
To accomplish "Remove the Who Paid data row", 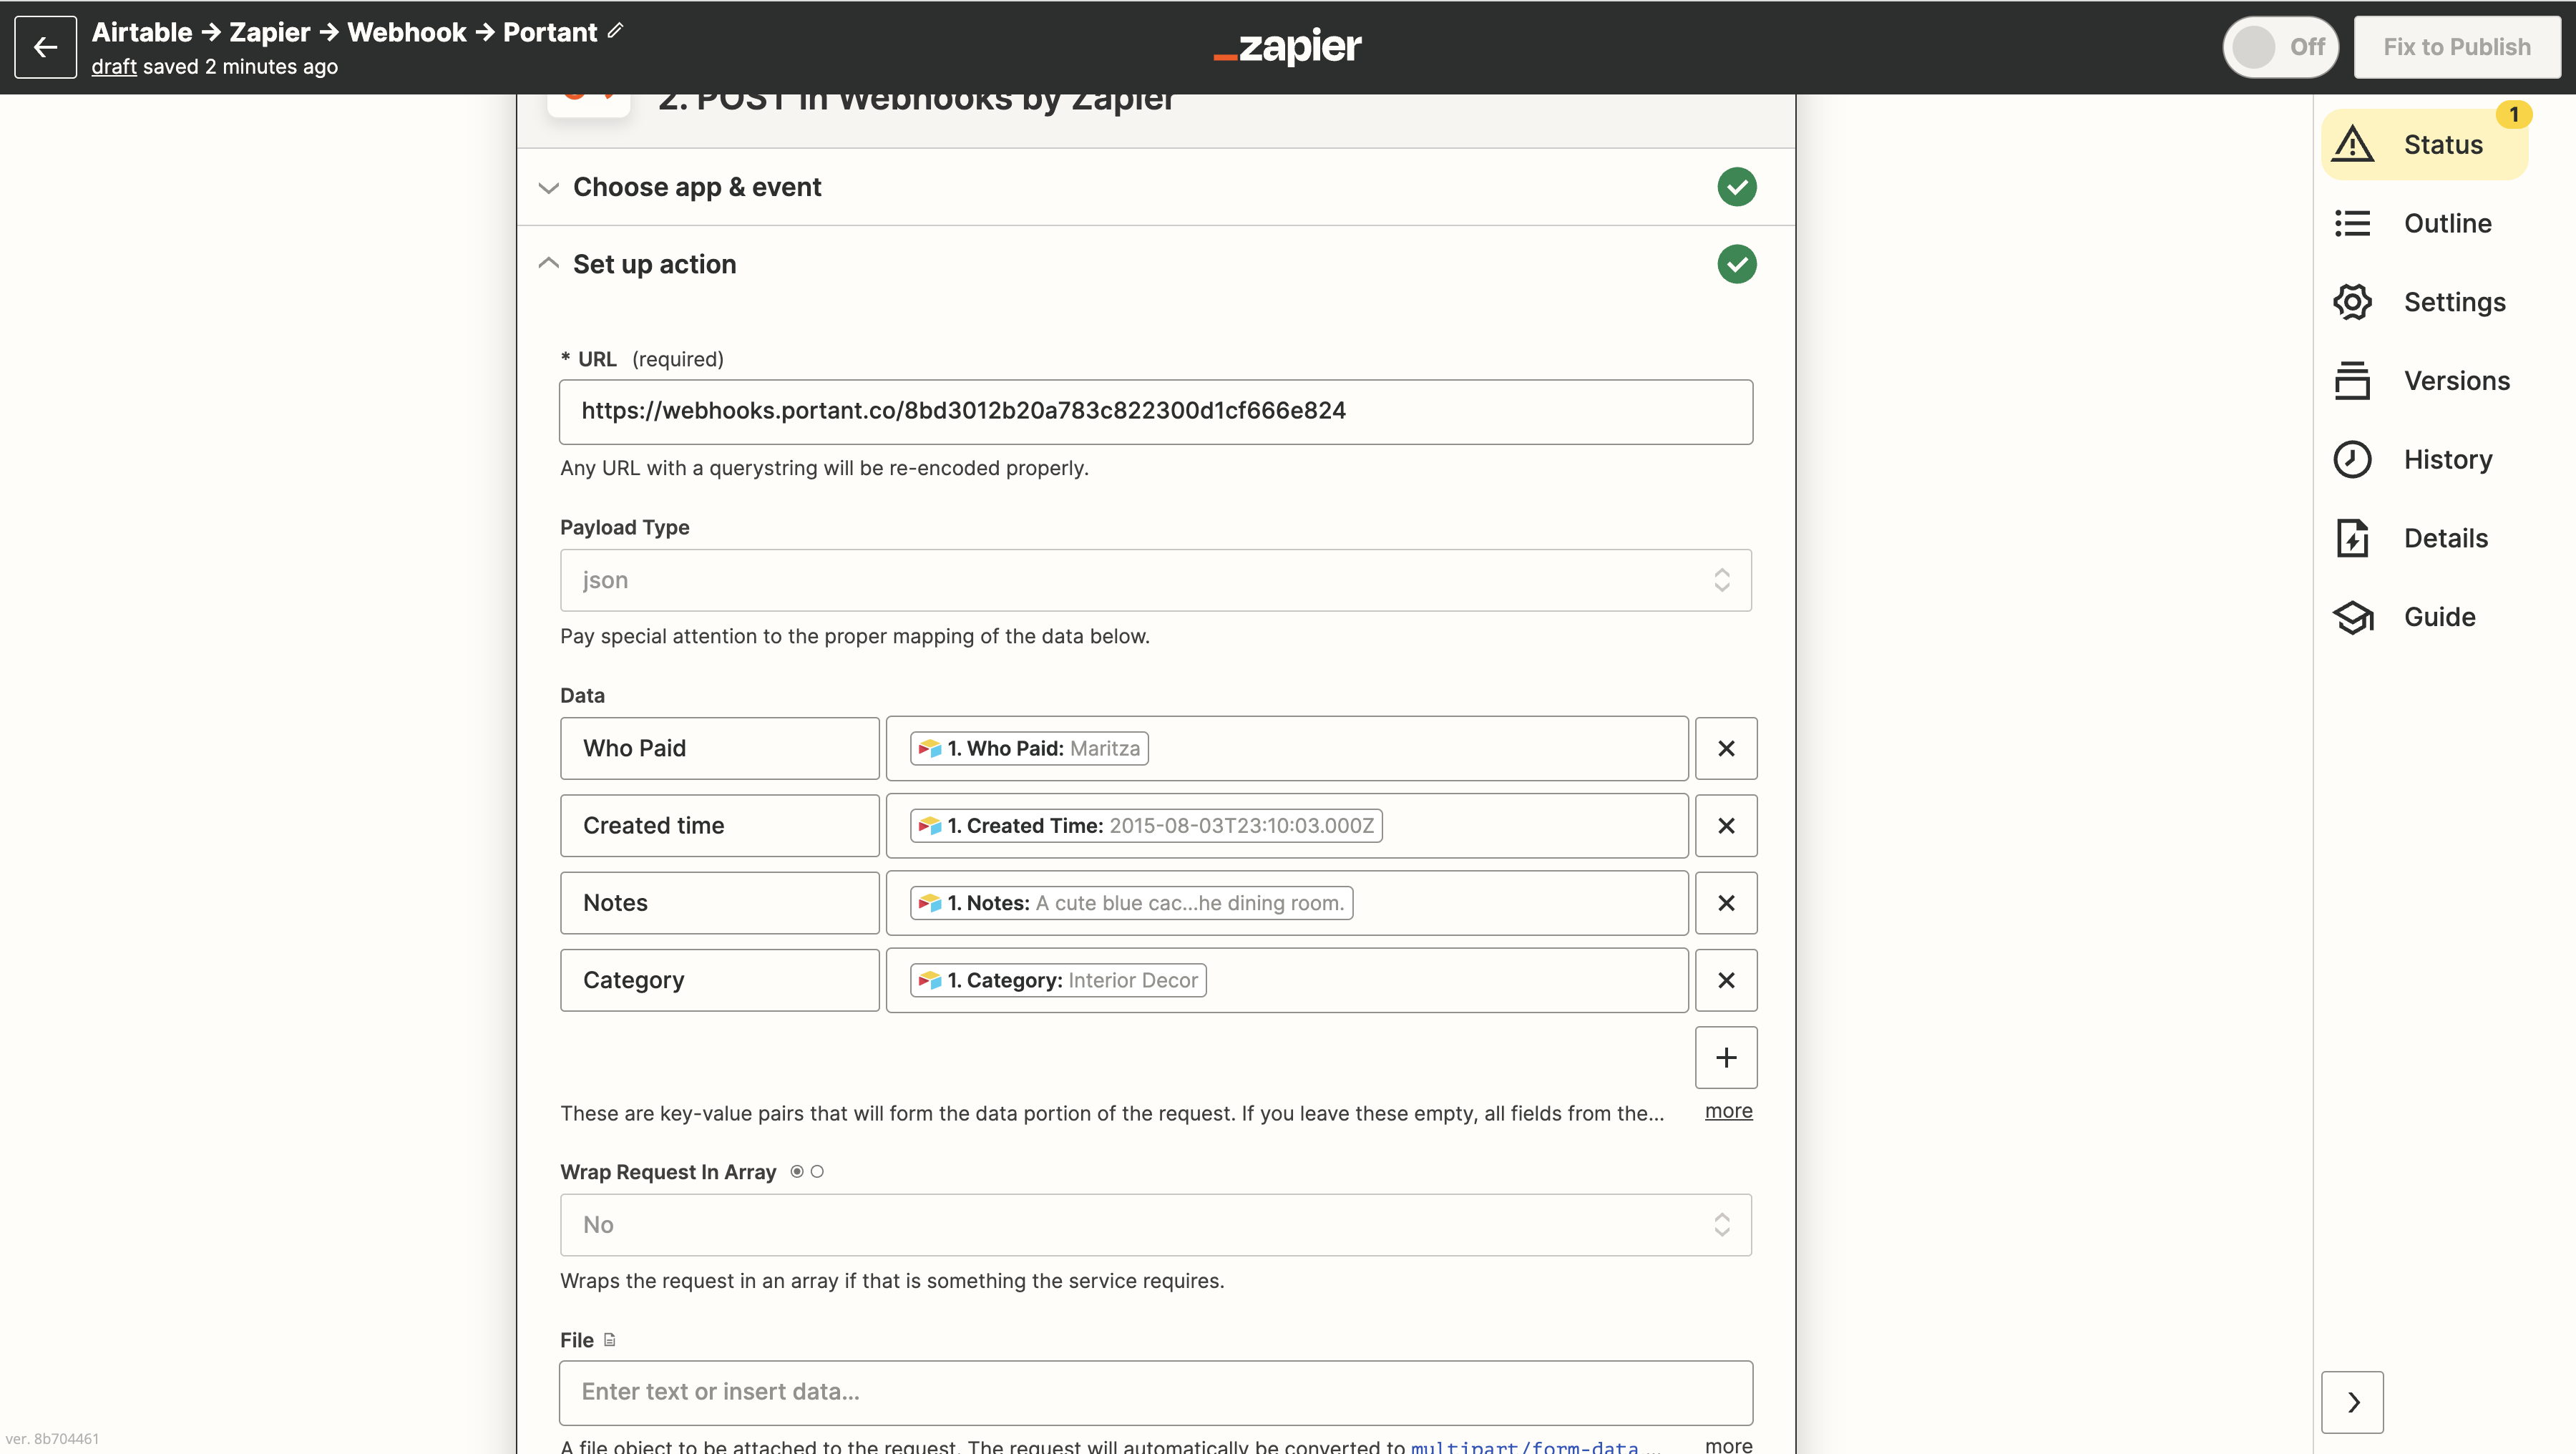I will point(1725,748).
